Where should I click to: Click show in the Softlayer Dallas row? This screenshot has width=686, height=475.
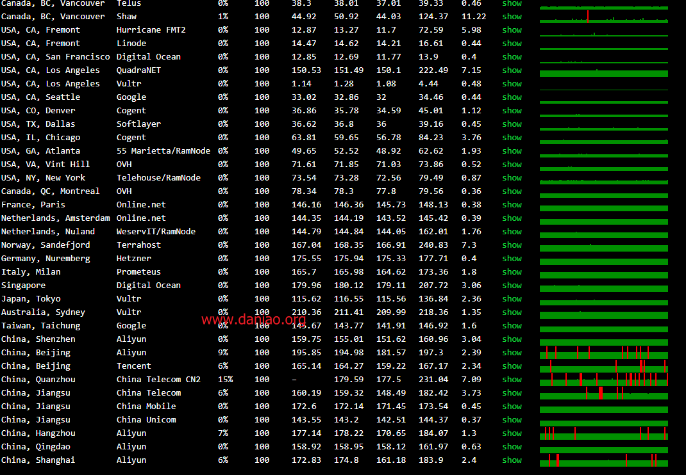[512, 124]
